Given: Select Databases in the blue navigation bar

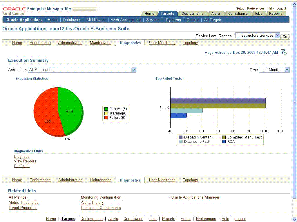Looking at the screenshot, I should coord(72,20).
